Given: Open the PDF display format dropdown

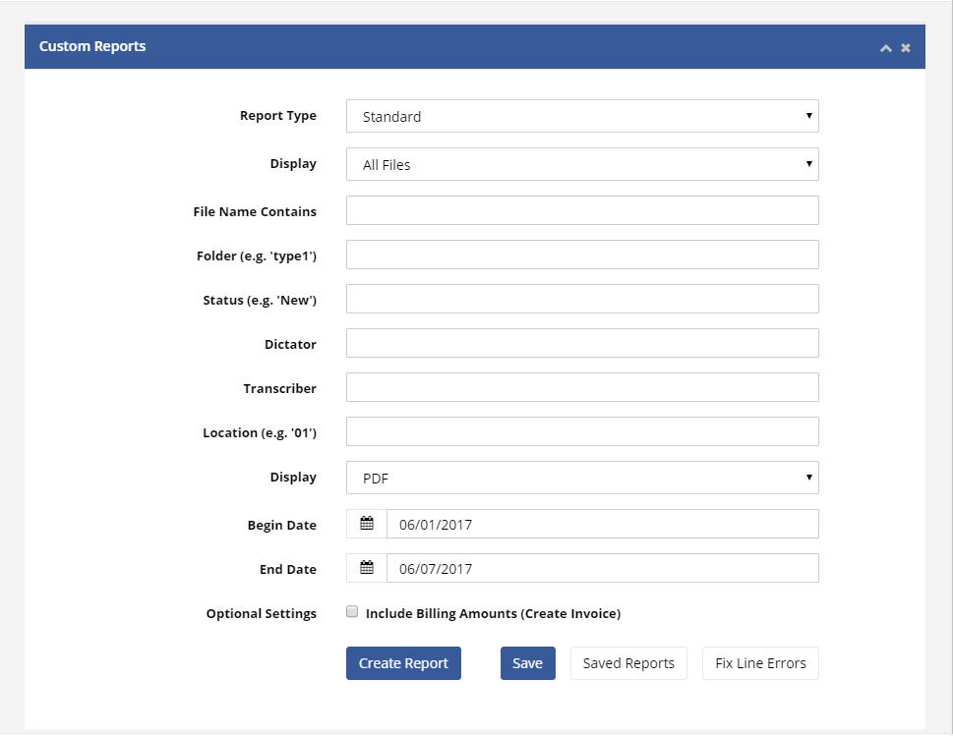Looking at the screenshot, I should (582, 478).
